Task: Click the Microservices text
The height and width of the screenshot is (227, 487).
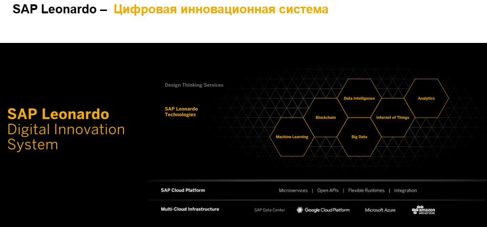Action: pos(293,190)
